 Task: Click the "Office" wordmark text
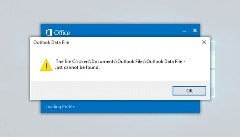tap(62, 33)
